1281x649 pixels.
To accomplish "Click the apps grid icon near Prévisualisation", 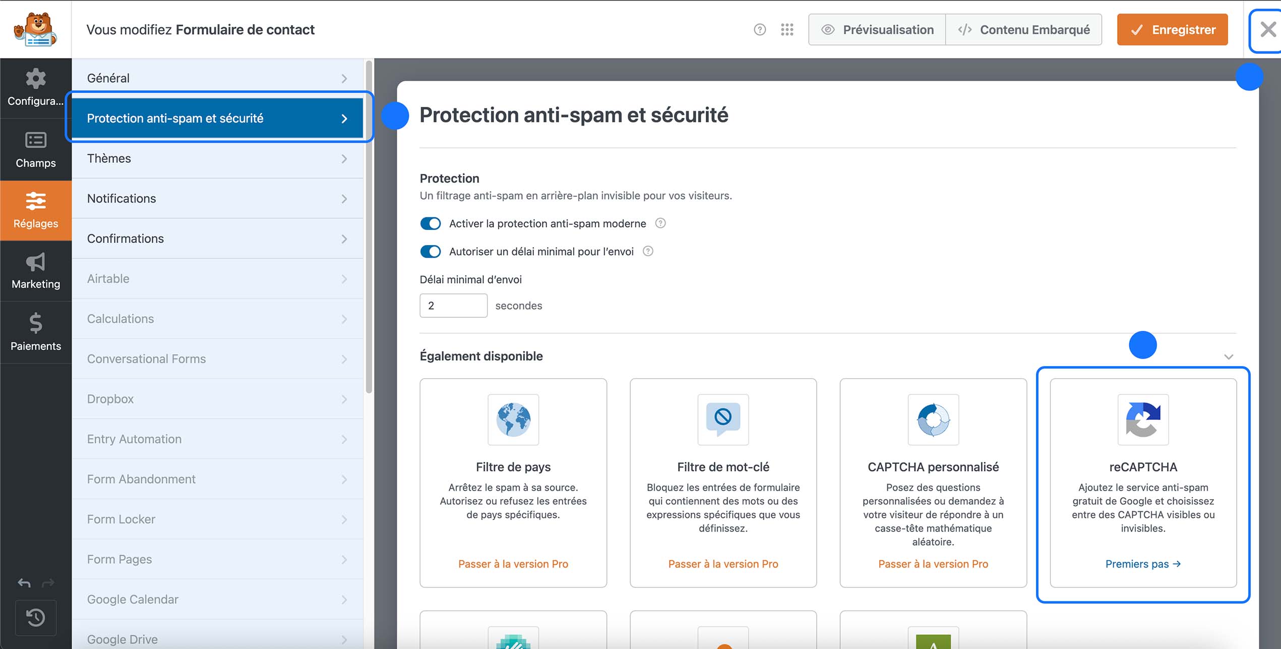I will [786, 29].
